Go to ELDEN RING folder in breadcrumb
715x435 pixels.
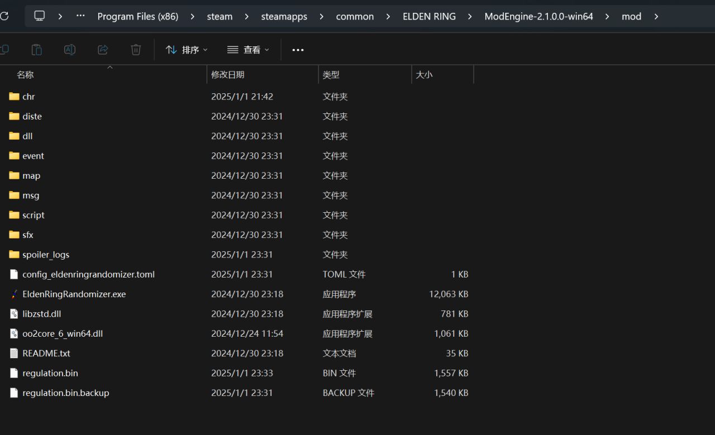coord(429,16)
